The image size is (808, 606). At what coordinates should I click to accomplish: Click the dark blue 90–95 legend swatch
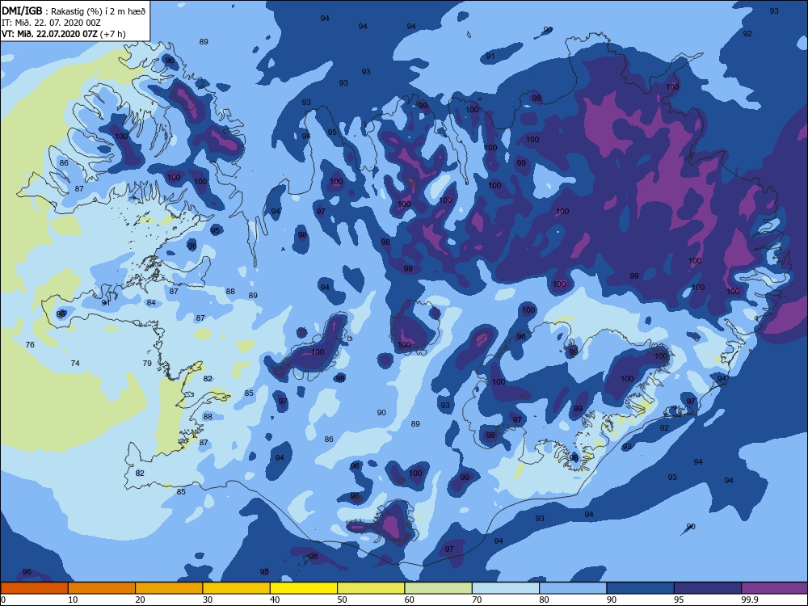tap(641, 588)
